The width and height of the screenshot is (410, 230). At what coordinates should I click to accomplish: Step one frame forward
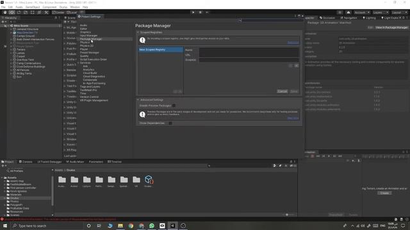207,12
